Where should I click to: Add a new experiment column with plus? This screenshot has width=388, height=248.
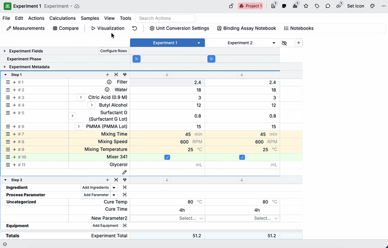point(299,43)
